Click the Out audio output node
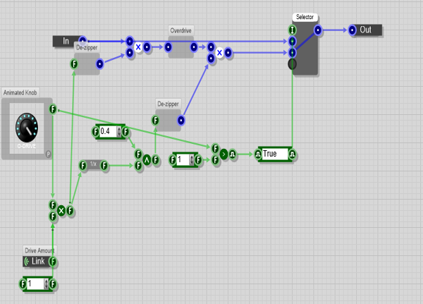 coord(365,30)
